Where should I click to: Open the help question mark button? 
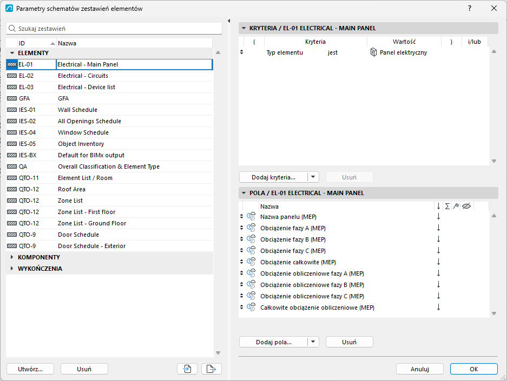[470, 9]
